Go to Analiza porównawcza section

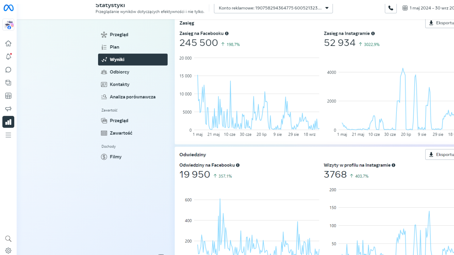(x=132, y=97)
